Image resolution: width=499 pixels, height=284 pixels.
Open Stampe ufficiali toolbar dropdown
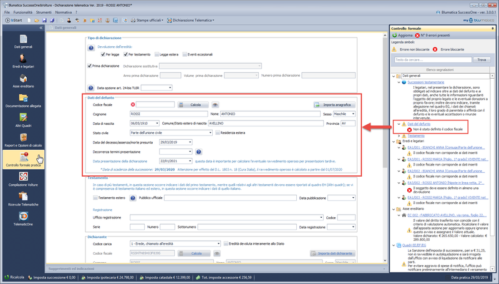(147, 20)
